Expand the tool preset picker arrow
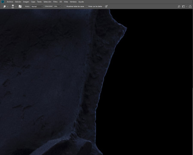 pos(7,6)
